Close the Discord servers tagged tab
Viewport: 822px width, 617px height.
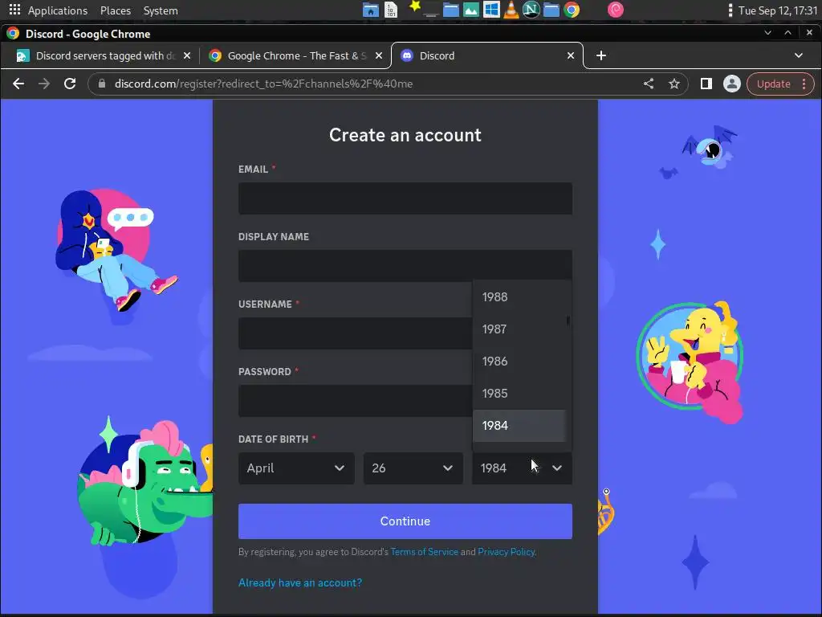pos(186,55)
